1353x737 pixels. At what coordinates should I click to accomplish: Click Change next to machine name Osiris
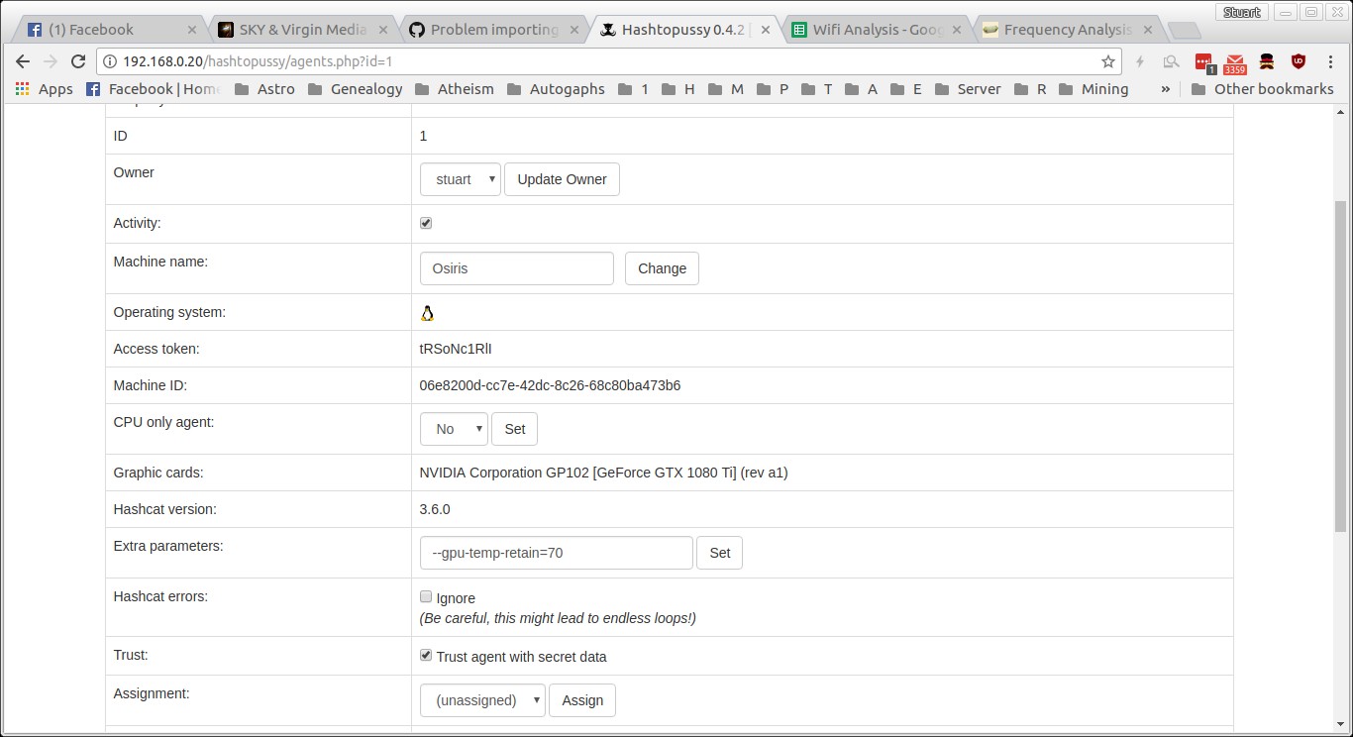[661, 267]
